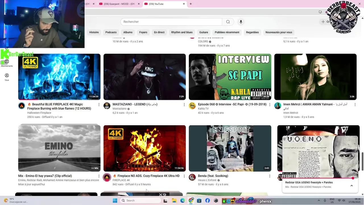Open COLORS channel link

(x=203, y=42)
